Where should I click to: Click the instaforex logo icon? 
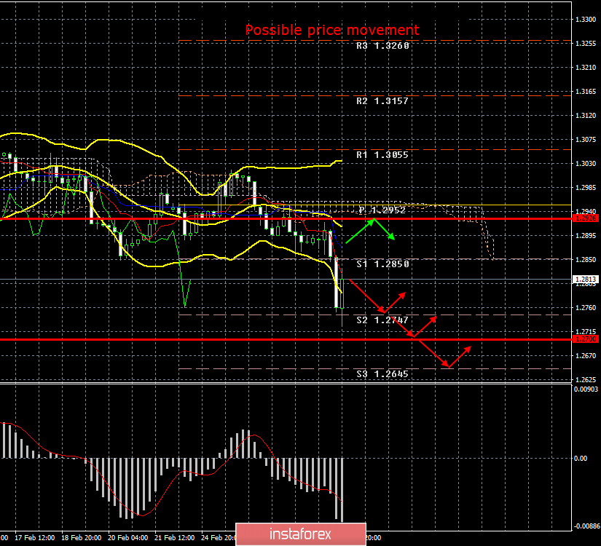pyautogui.click(x=254, y=534)
